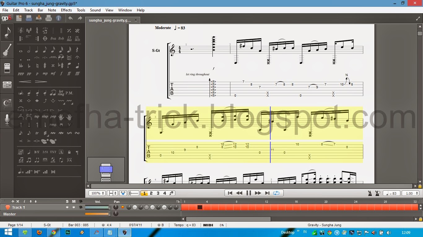
Task: Print the score using printer icon
Action: click(x=49, y=18)
